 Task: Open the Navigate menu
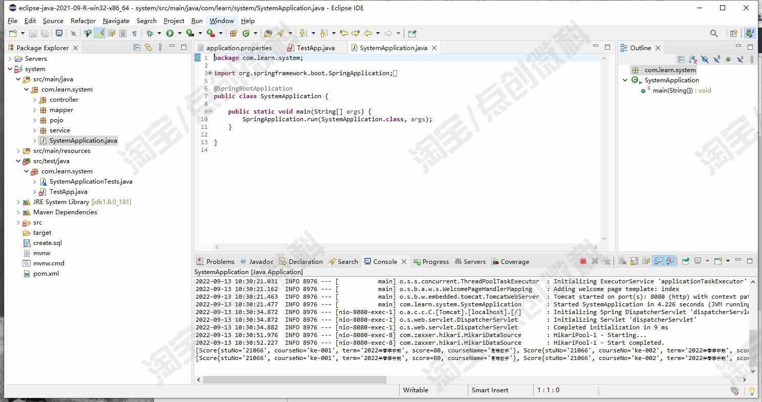coord(116,20)
